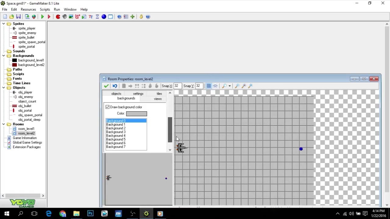Switch to the views tab
The height and width of the screenshot is (219, 390).
click(x=158, y=99)
